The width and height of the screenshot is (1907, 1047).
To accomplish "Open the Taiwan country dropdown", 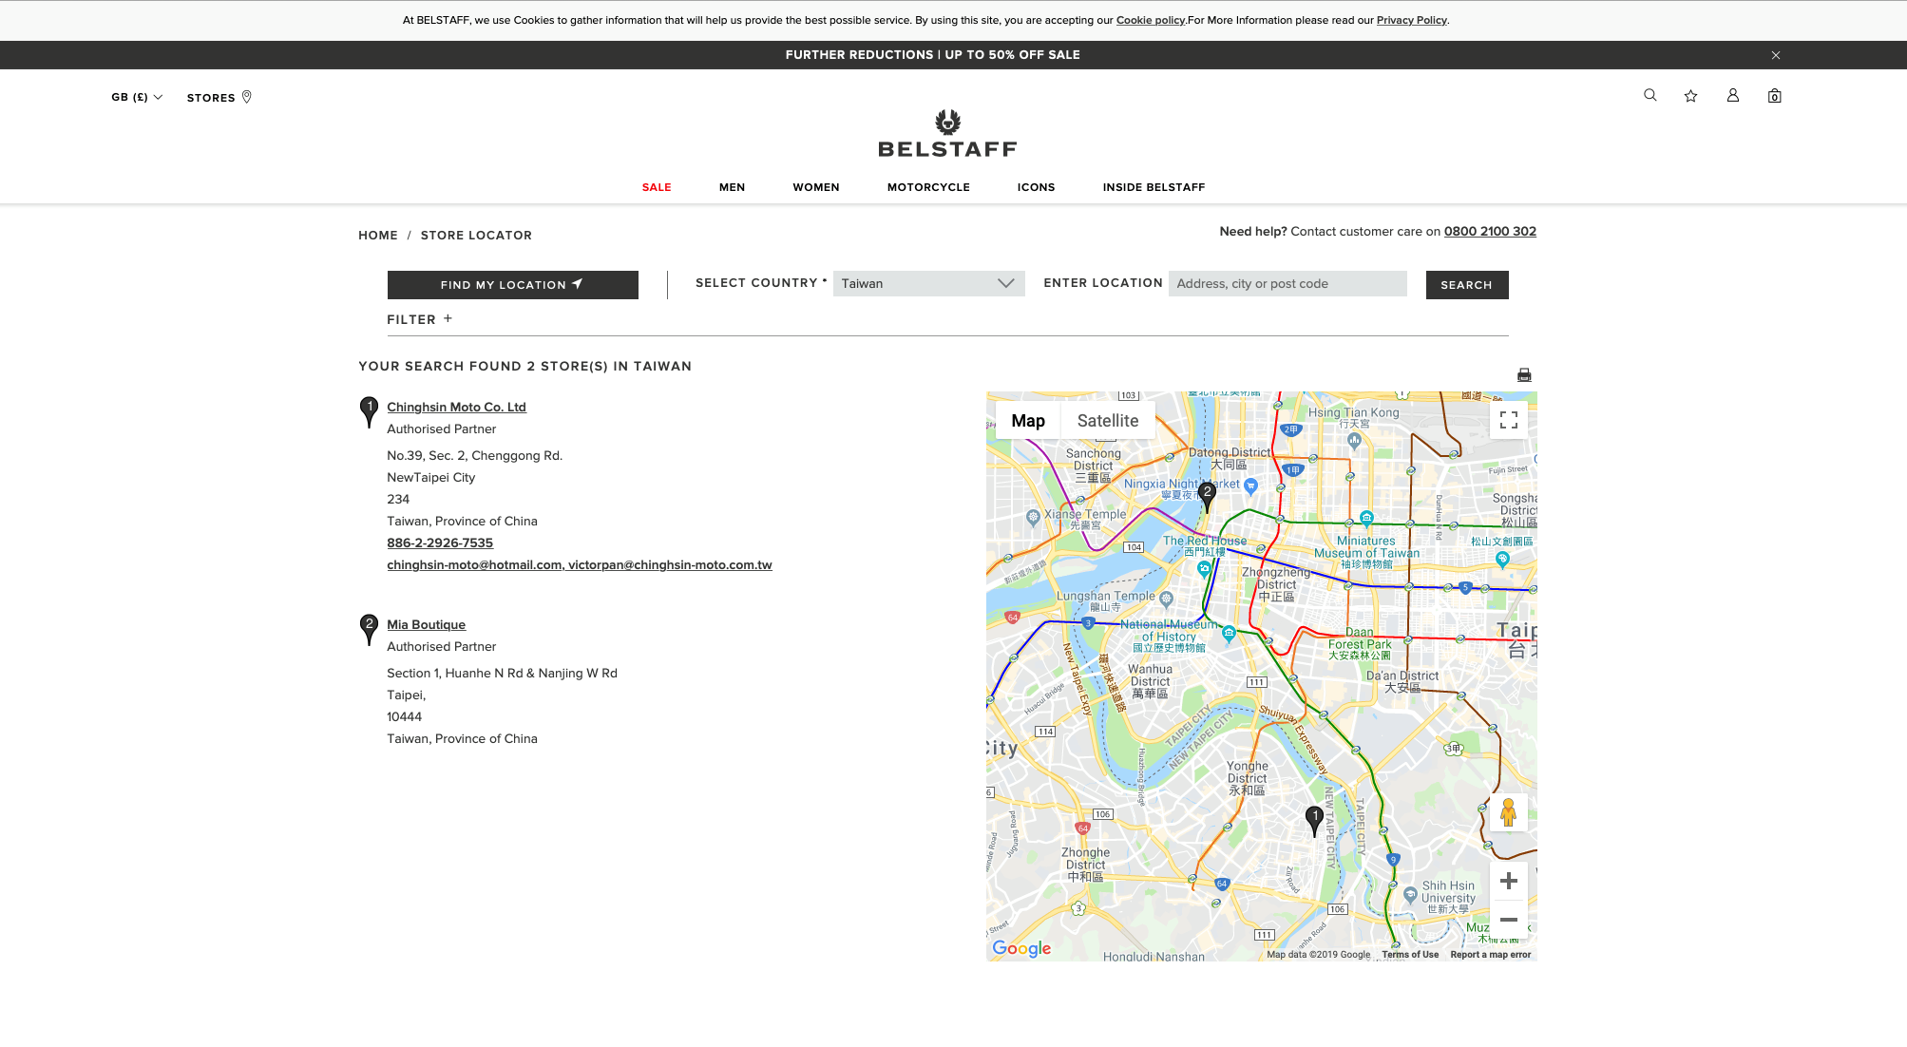I will click(928, 283).
